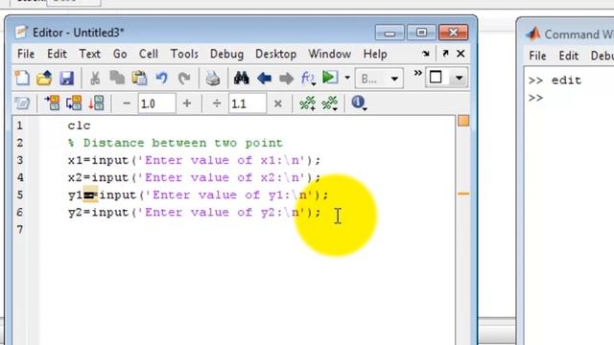The image size is (614, 345).
Task: Maximize the Editor window
Action: pyautogui.click(x=421, y=33)
